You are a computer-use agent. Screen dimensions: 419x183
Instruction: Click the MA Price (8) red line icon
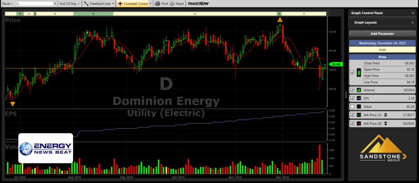358,124
